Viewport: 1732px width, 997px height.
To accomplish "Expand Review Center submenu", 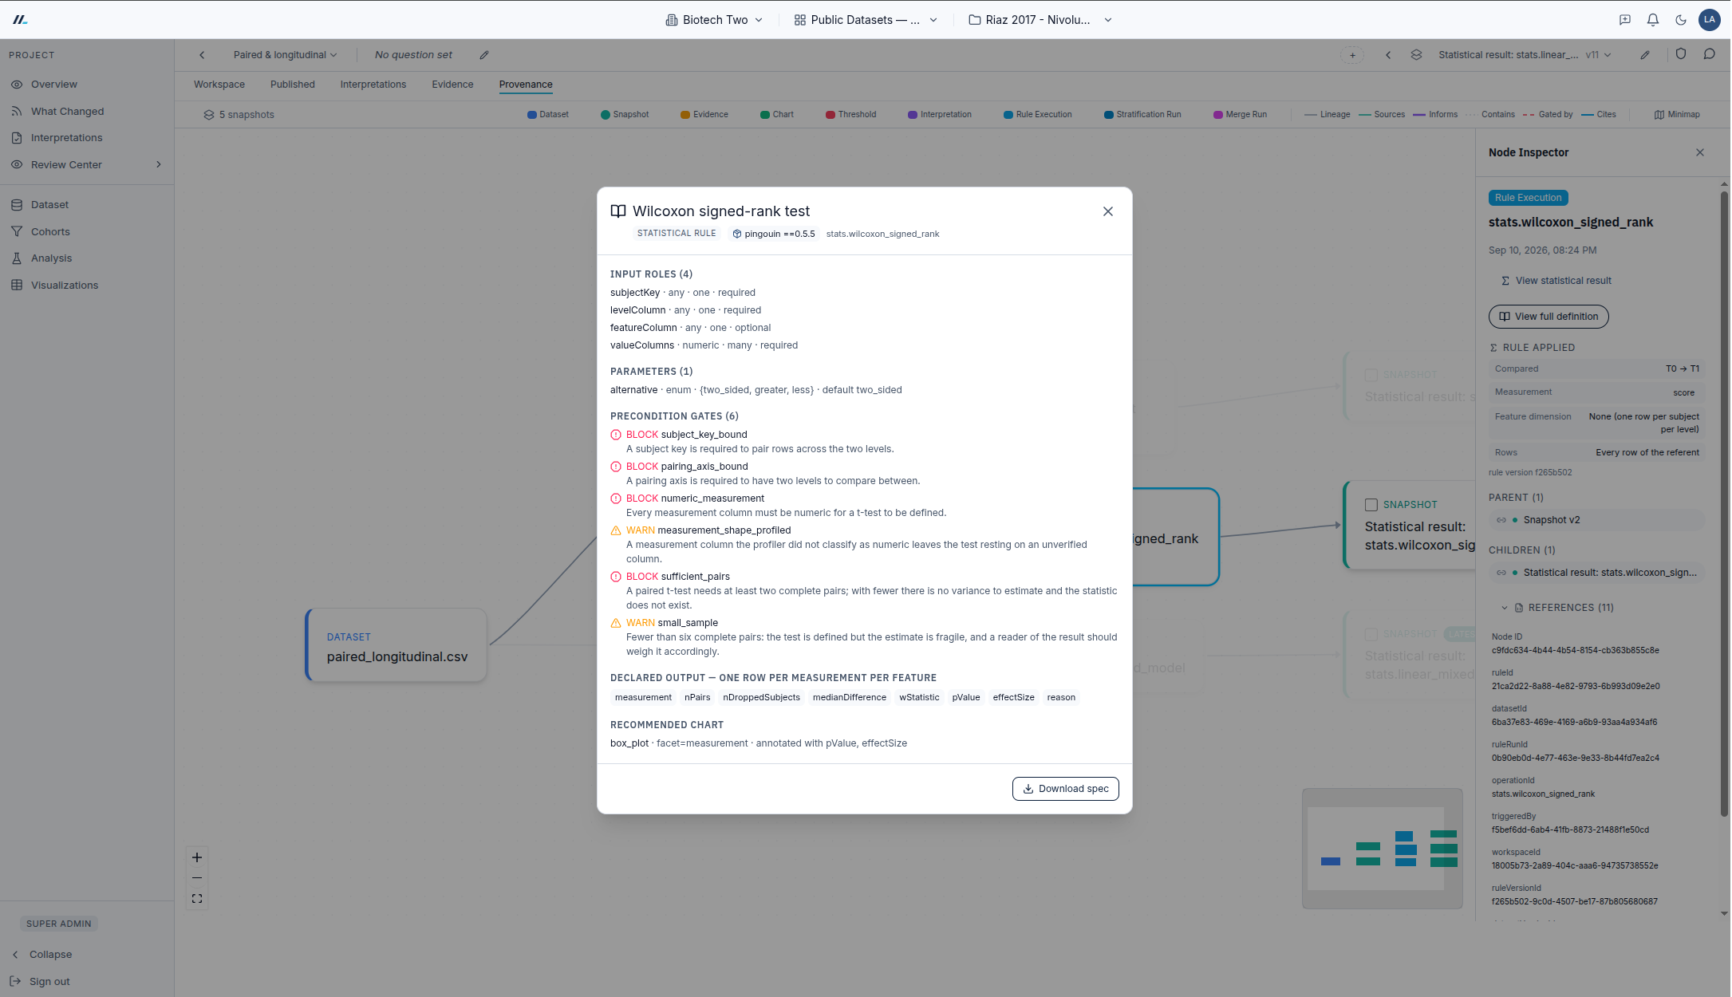I will (x=158, y=164).
